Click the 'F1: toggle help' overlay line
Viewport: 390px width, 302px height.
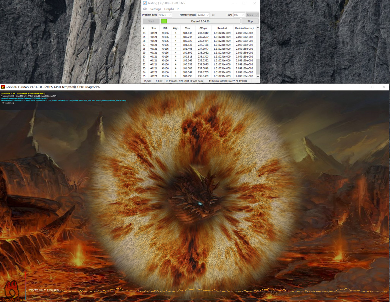tap(7, 103)
